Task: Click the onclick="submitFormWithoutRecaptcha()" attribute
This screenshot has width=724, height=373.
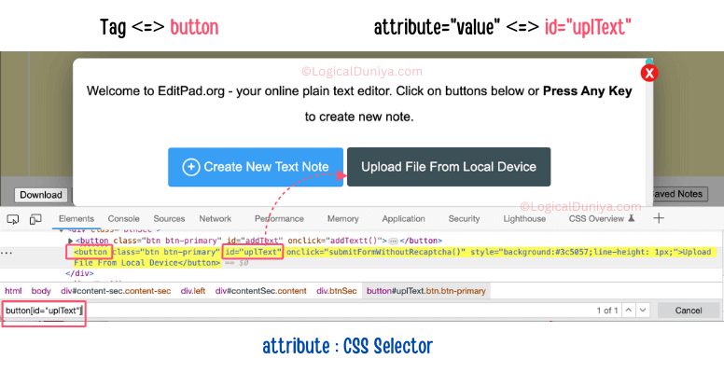Action: 376,252
